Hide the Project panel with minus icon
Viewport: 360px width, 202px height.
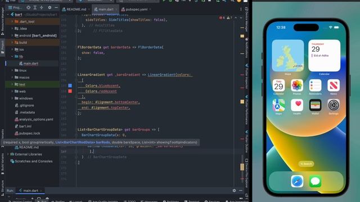[x=56, y=7]
